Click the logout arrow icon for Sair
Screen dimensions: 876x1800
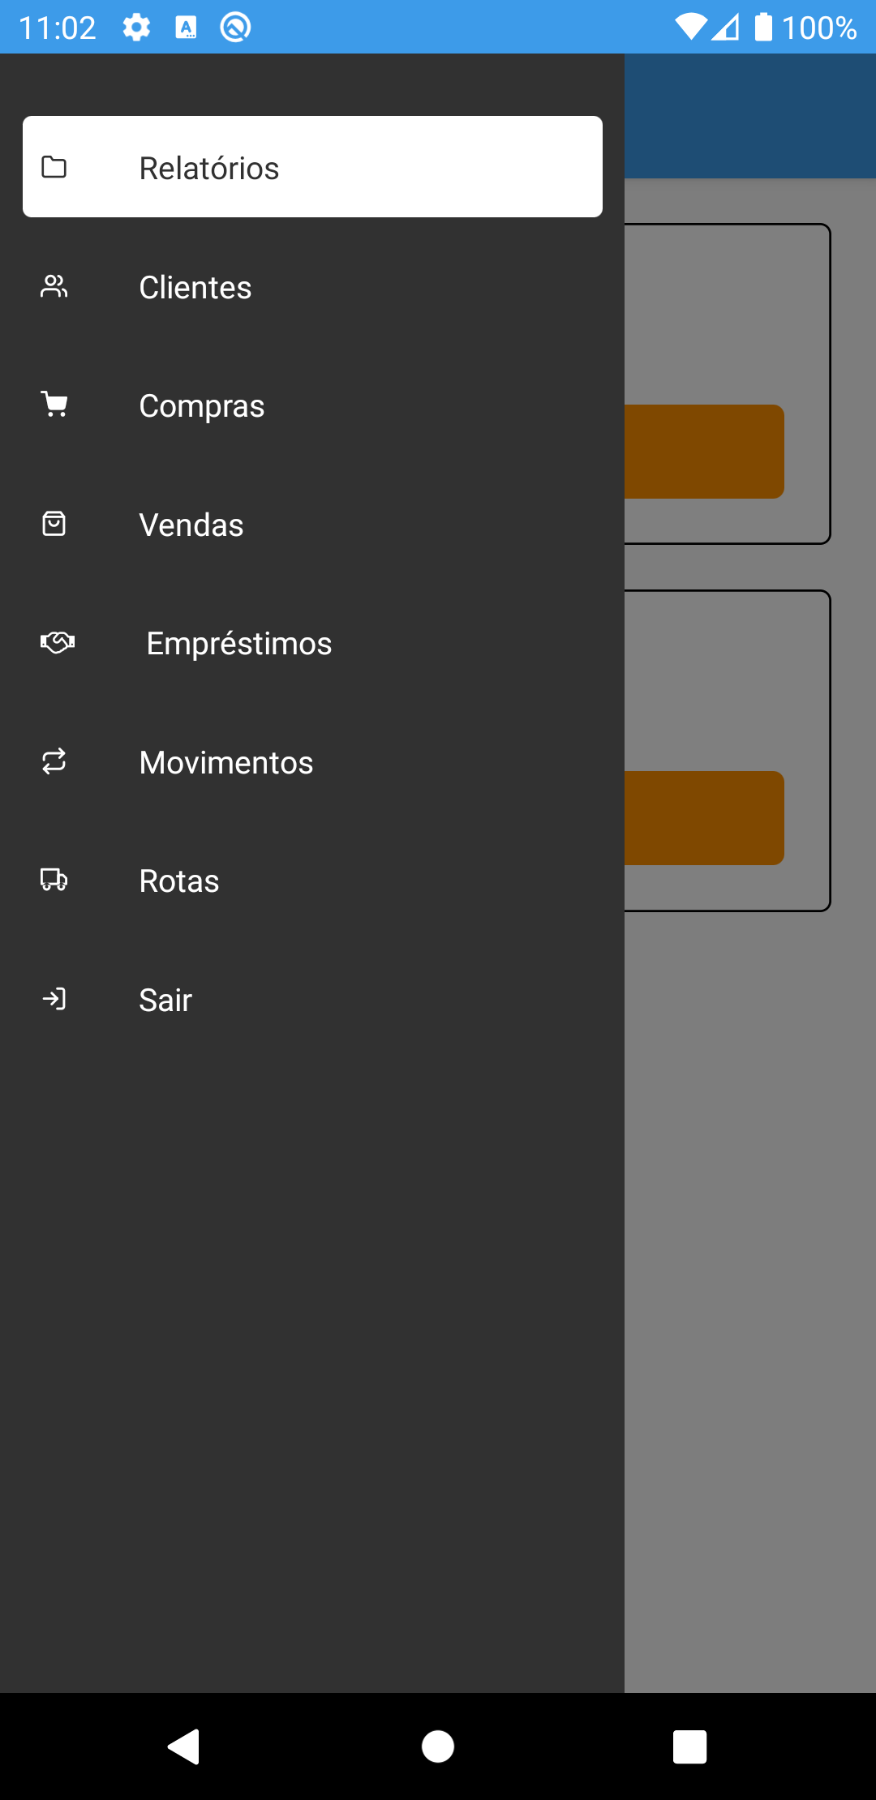click(x=54, y=999)
